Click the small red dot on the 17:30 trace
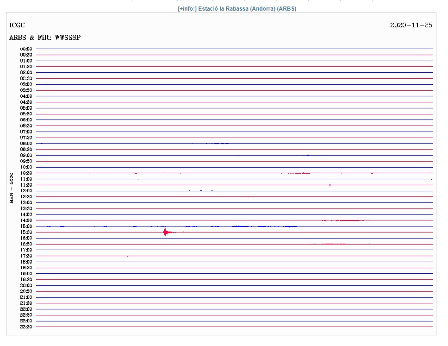Viewport: 448px width, 346px height. coord(127,256)
